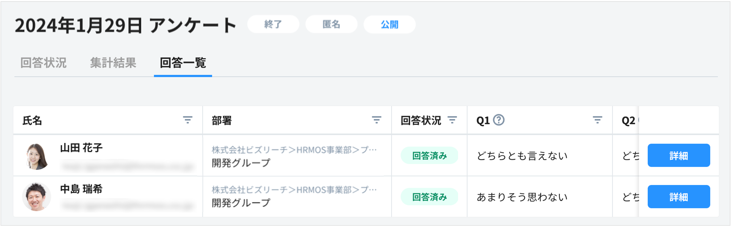
Task: Select the 回答一覧 tab
Action: pyautogui.click(x=183, y=63)
